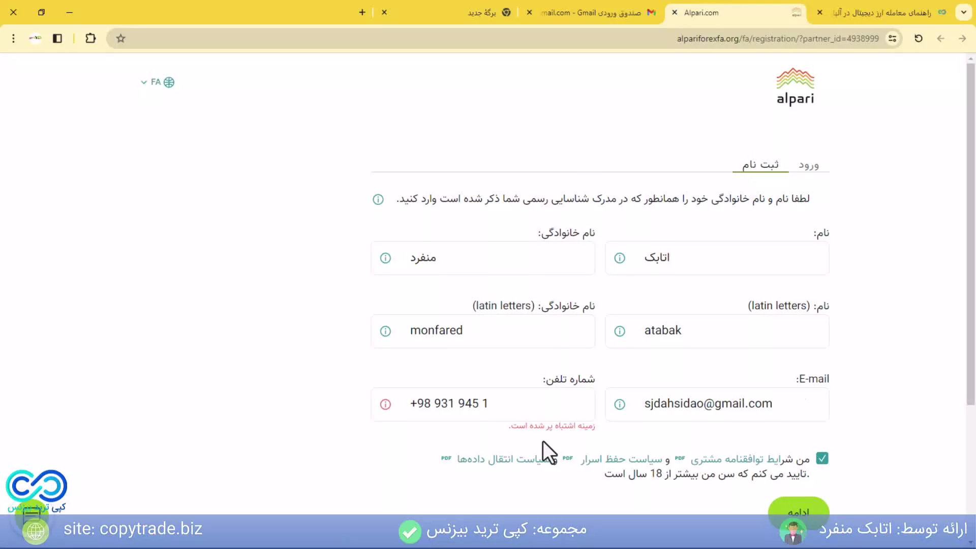Click the شماره تلفن input field
The image size is (976, 549).
482,403
